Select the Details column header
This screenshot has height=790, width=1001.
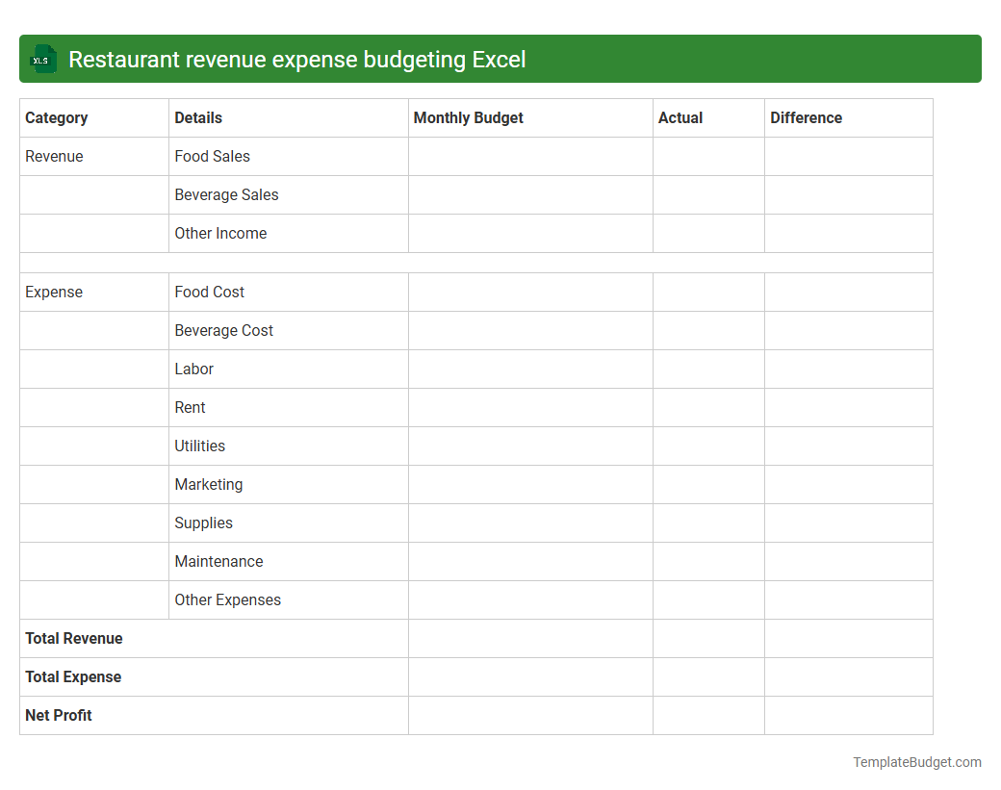coord(197,117)
